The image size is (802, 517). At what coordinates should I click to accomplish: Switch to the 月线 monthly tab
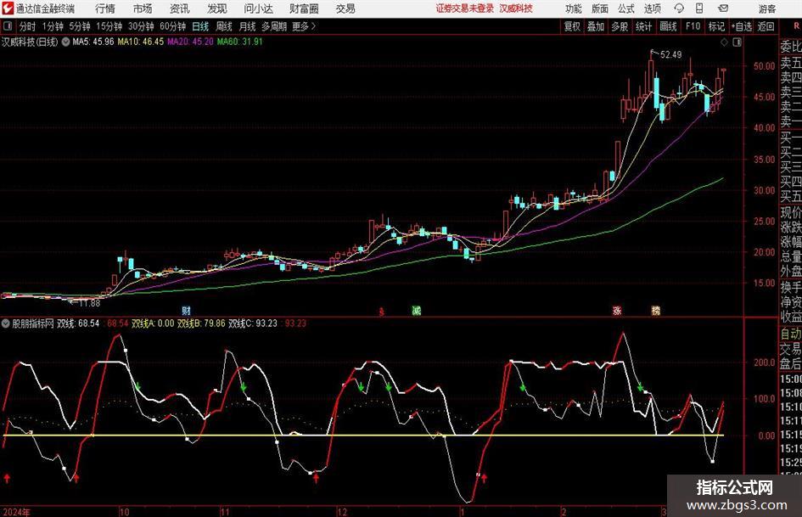pyautogui.click(x=248, y=26)
